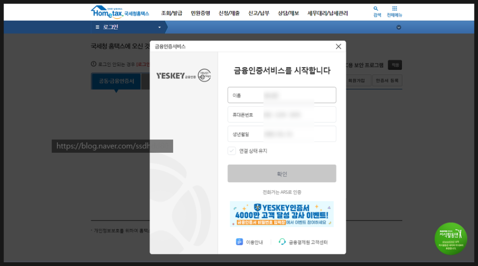Open the 상담/제보 menu
Image resolution: width=478 pixels, height=266 pixels.
coord(288,13)
